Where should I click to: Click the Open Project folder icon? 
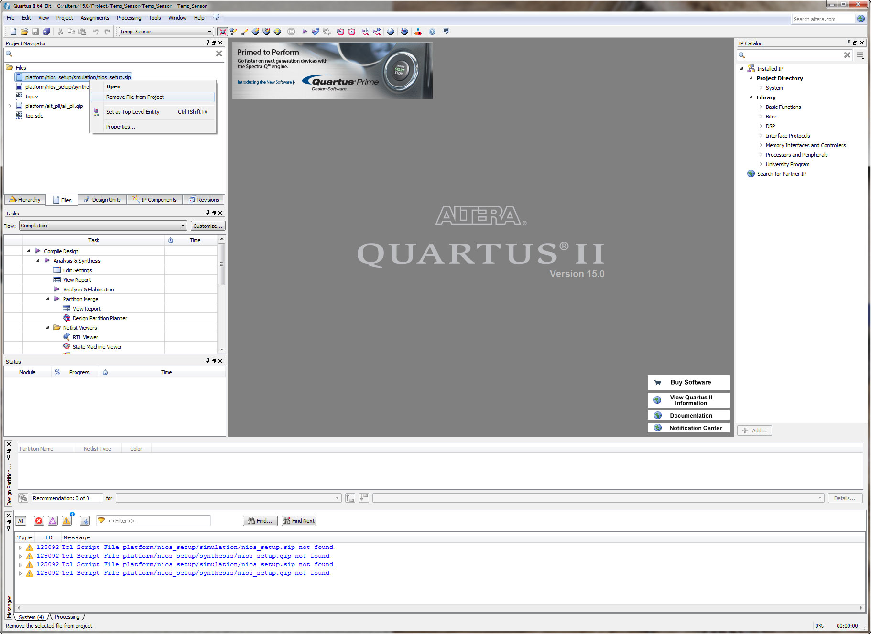pyautogui.click(x=24, y=32)
